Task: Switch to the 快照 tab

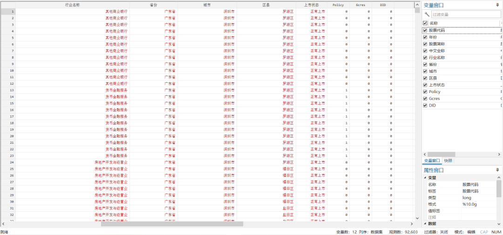Action: point(448,161)
